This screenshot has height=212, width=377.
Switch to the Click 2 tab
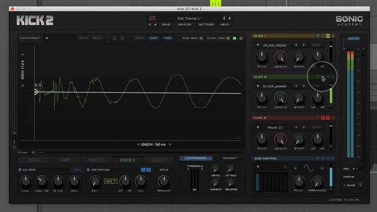coord(127,160)
